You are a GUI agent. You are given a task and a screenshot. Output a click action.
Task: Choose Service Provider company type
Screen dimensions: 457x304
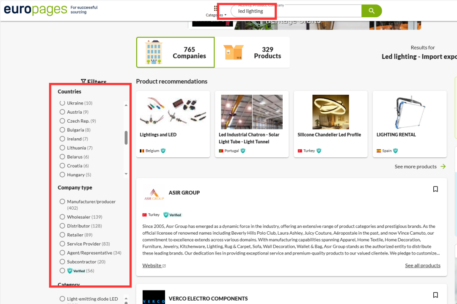62,244
